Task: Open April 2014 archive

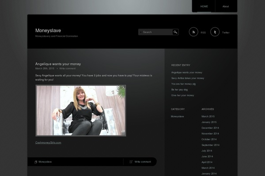Action: (x=207, y=162)
